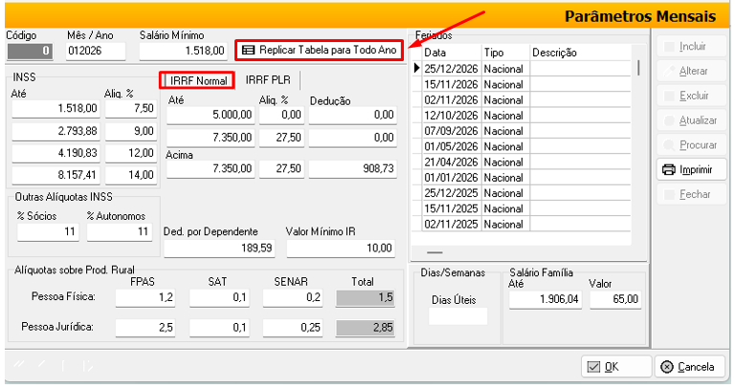Click the Mês / Ano field
This screenshot has width=735, height=388.
95,50
